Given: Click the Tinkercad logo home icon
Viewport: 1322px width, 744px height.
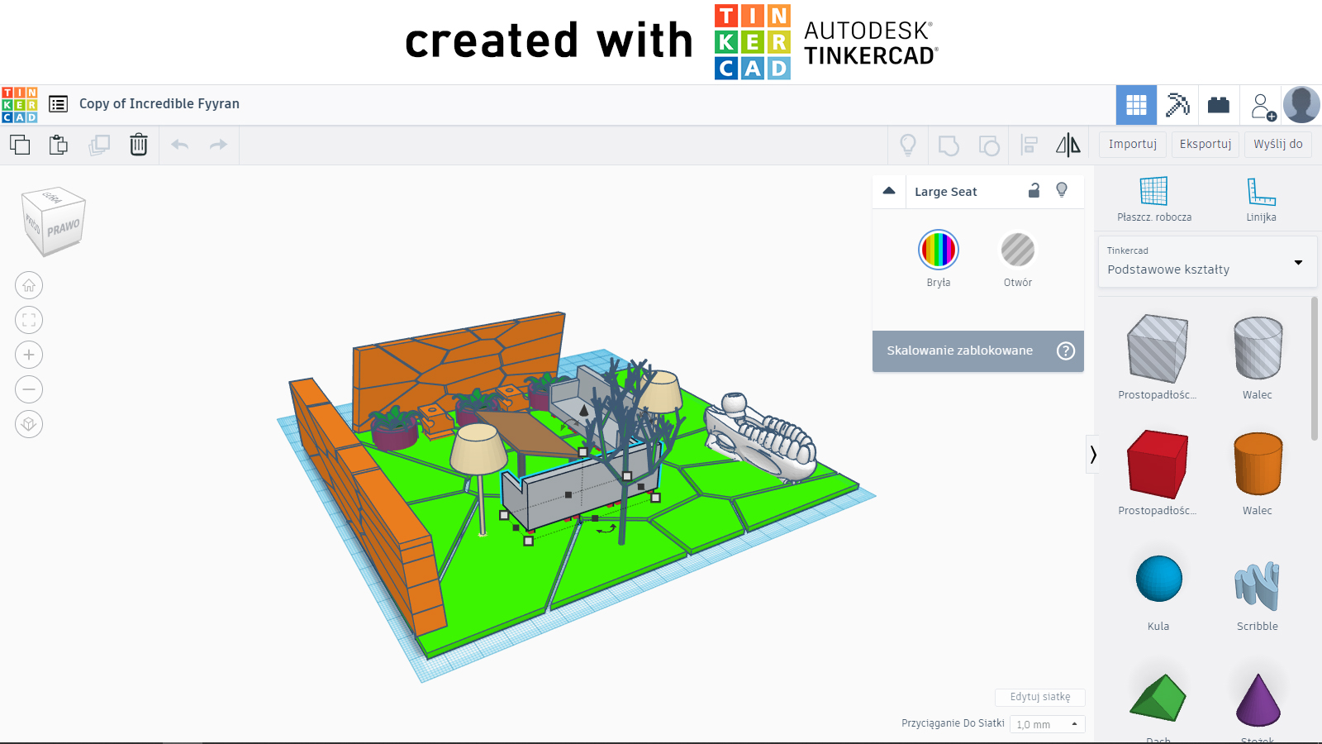Looking at the screenshot, I should (x=19, y=104).
